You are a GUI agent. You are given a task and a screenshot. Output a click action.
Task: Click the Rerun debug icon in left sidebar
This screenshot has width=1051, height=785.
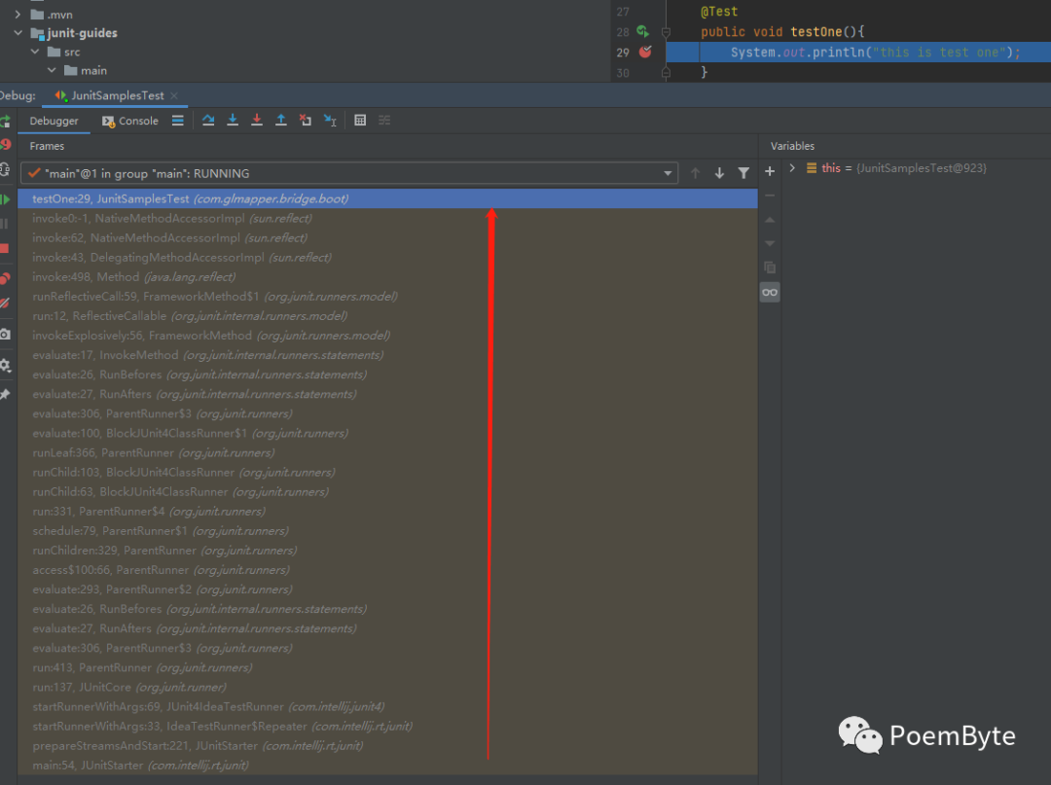pos(5,122)
